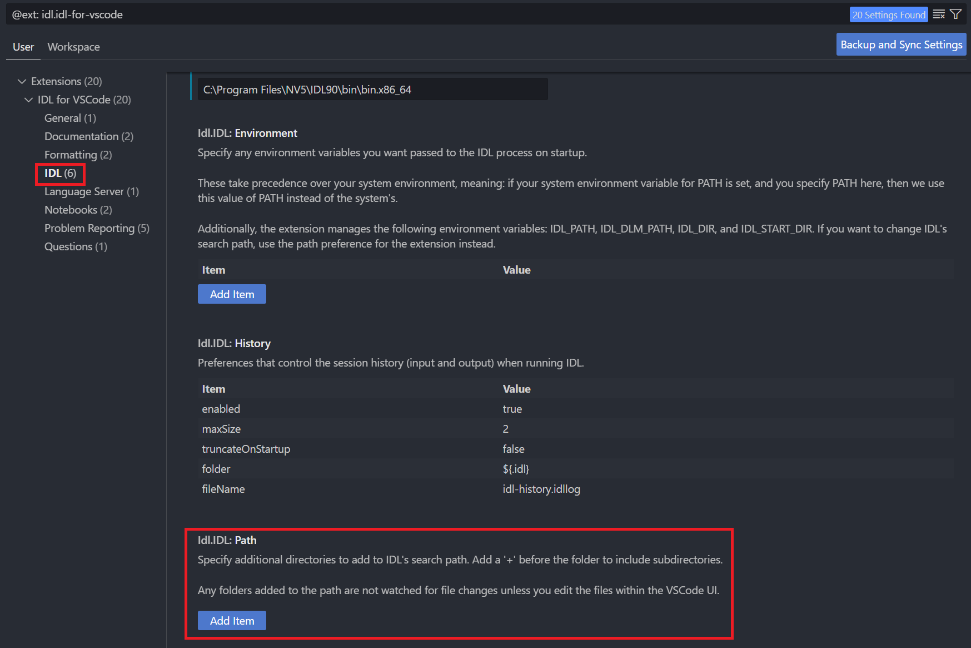This screenshot has width=971, height=648.
Task: Click the 20 Settings Found badge
Action: coord(889,14)
